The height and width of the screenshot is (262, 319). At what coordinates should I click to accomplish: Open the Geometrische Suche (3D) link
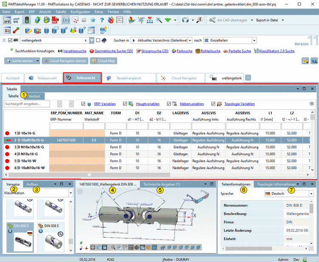[114, 51]
